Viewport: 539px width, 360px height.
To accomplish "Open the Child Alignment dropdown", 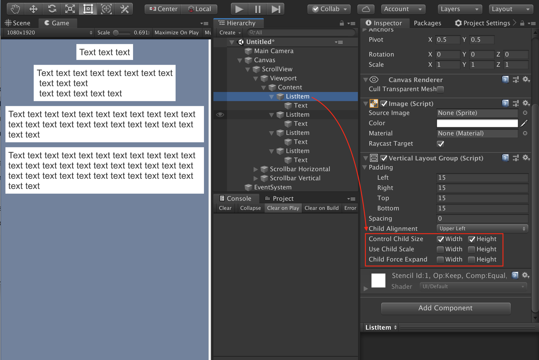I will click(x=482, y=229).
